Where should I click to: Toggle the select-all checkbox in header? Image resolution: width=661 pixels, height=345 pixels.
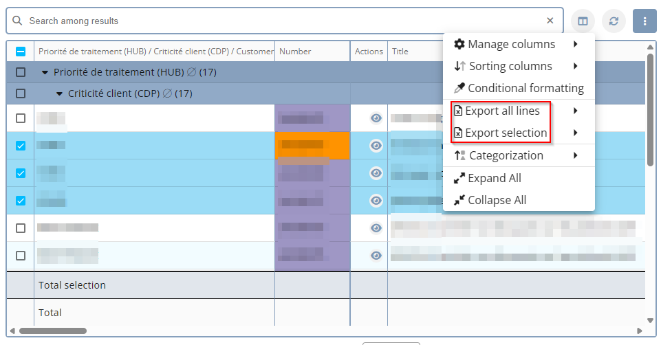click(x=21, y=52)
